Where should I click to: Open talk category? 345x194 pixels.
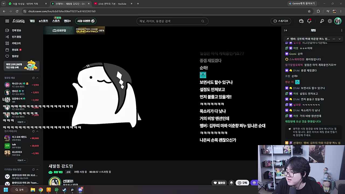click(22, 146)
